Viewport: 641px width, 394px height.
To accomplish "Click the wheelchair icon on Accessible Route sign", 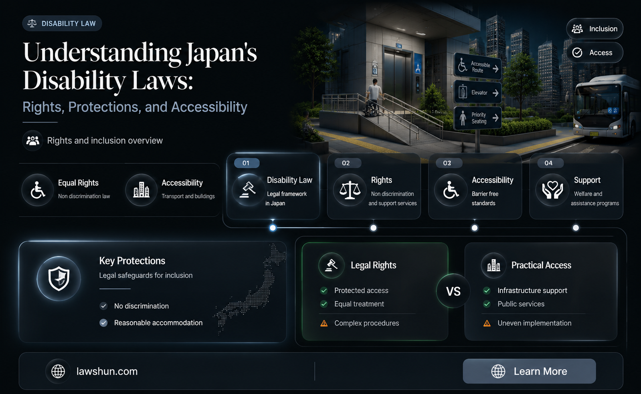I will pos(463,65).
